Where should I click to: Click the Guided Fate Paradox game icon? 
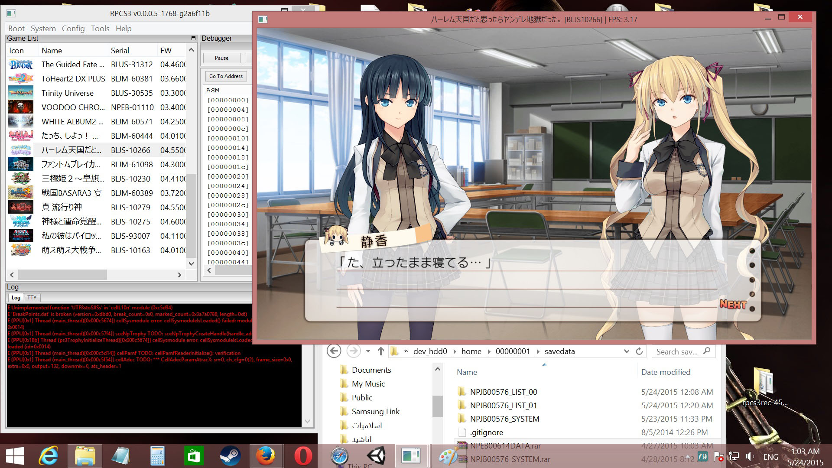[x=21, y=65]
